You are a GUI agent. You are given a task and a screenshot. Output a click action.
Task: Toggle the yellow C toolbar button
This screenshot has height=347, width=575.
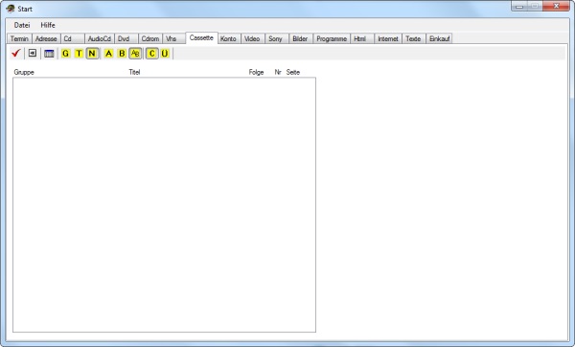(x=151, y=54)
